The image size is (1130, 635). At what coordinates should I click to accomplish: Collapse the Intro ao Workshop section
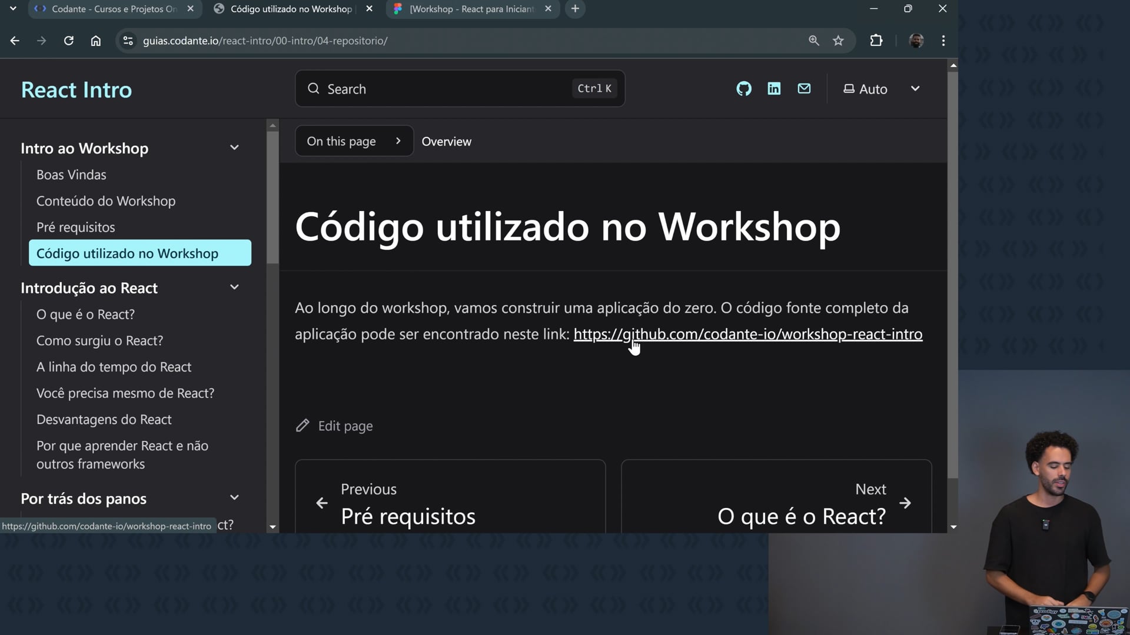[x=234, y=148]
